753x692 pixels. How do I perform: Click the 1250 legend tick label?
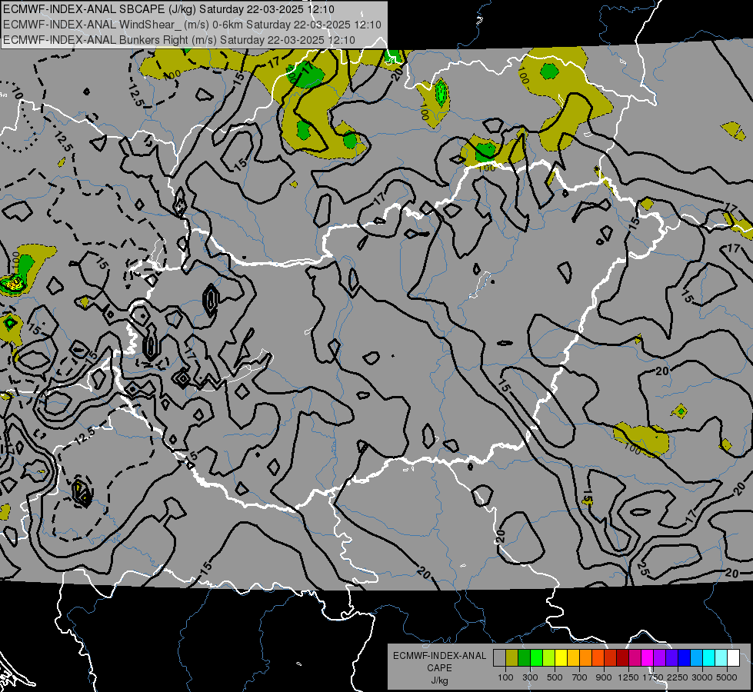(628, 677)
